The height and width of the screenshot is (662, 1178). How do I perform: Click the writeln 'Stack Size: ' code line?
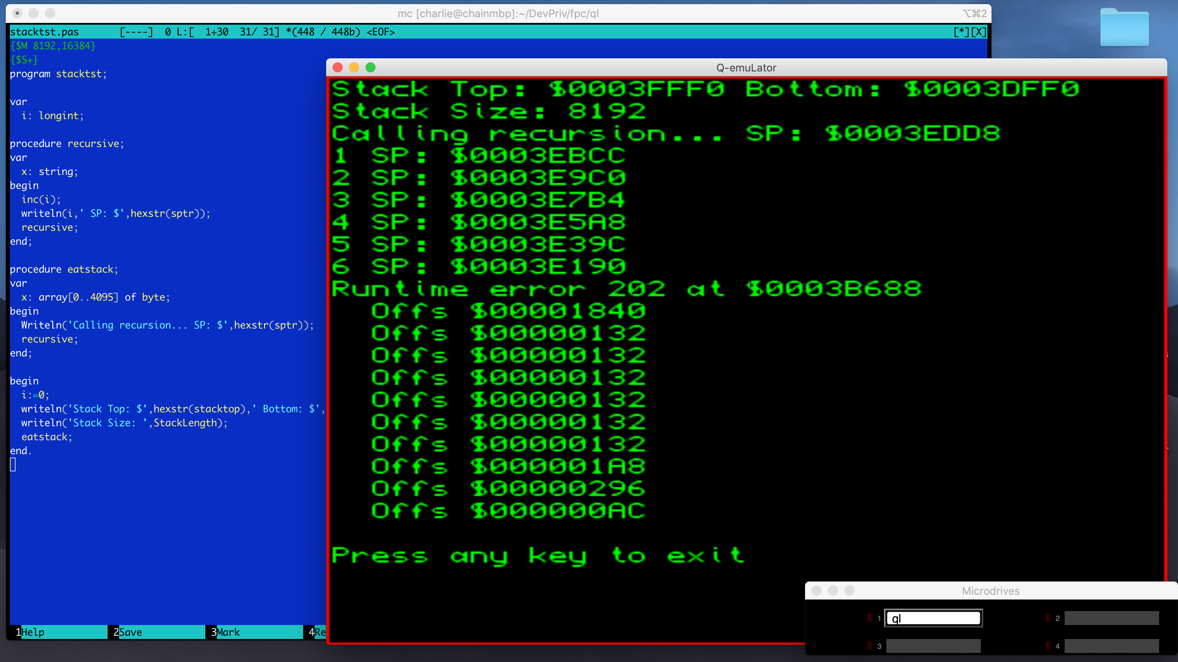pyautogui.click(x=124, y=423)
